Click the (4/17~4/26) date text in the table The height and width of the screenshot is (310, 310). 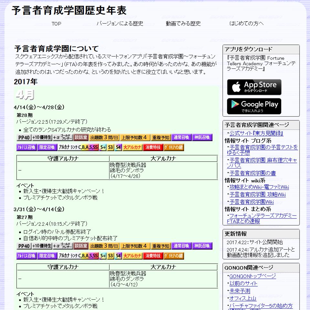[125, 176]
